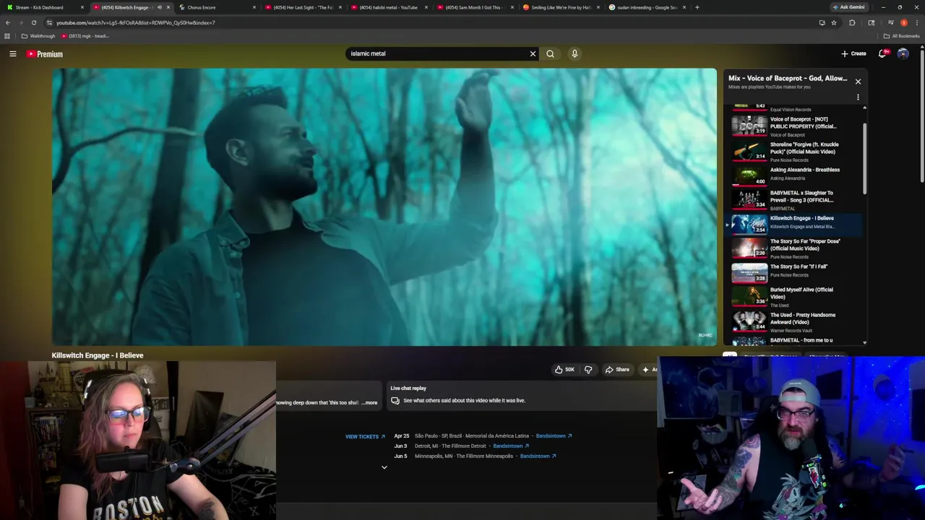
Task: Click the search magnifier button
Action: tap(551, 53)
